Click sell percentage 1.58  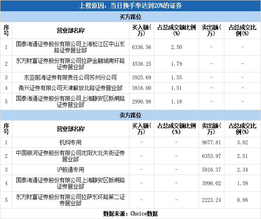[x=243, y=184]
